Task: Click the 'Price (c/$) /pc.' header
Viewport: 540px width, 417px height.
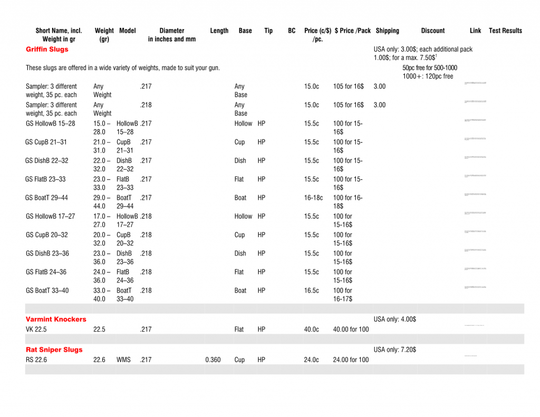Action: coord(317,35)
